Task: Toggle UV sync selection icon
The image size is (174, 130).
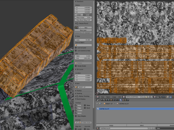Action: pyautogui.click(x=167, y=97)
